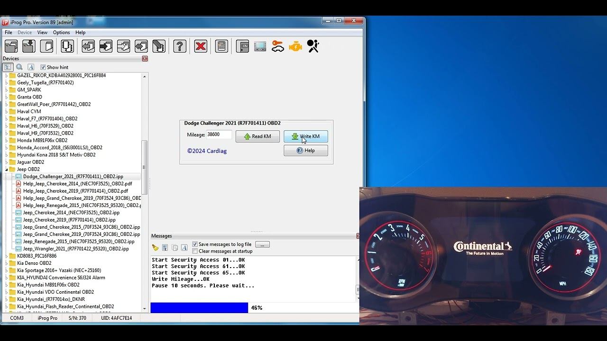Open the question mark help toolbar icon

click(180, 46)
